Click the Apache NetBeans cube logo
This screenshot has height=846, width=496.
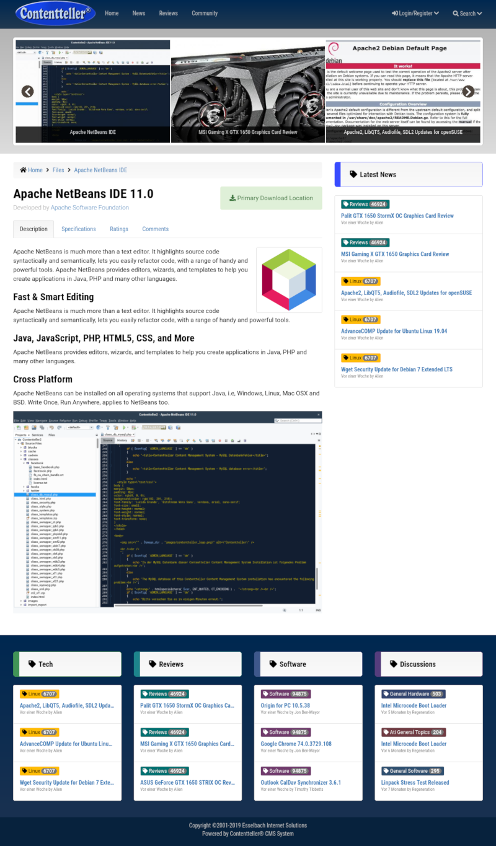click(x=289, y=280)
